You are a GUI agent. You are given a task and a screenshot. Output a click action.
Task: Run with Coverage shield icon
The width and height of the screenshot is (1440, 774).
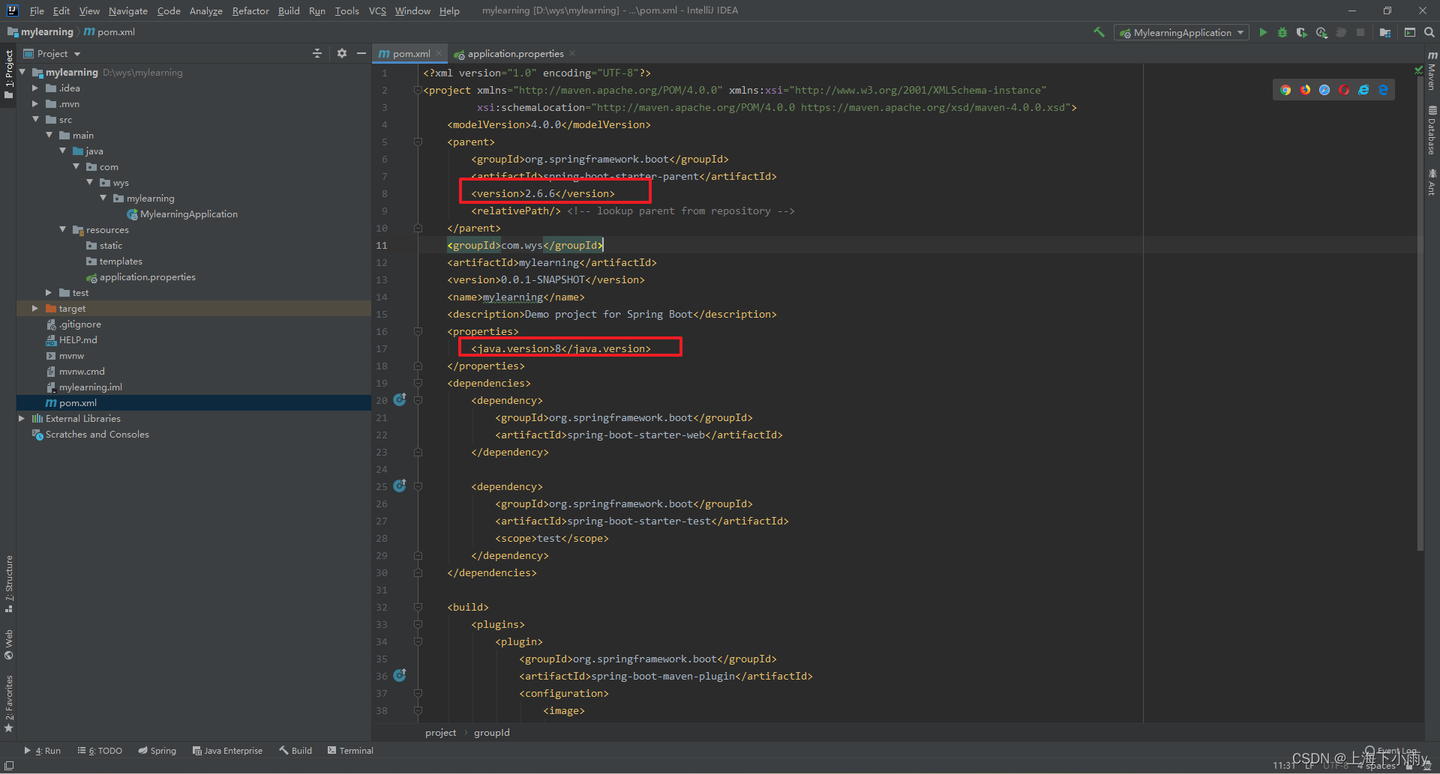tap(1302, 32)
